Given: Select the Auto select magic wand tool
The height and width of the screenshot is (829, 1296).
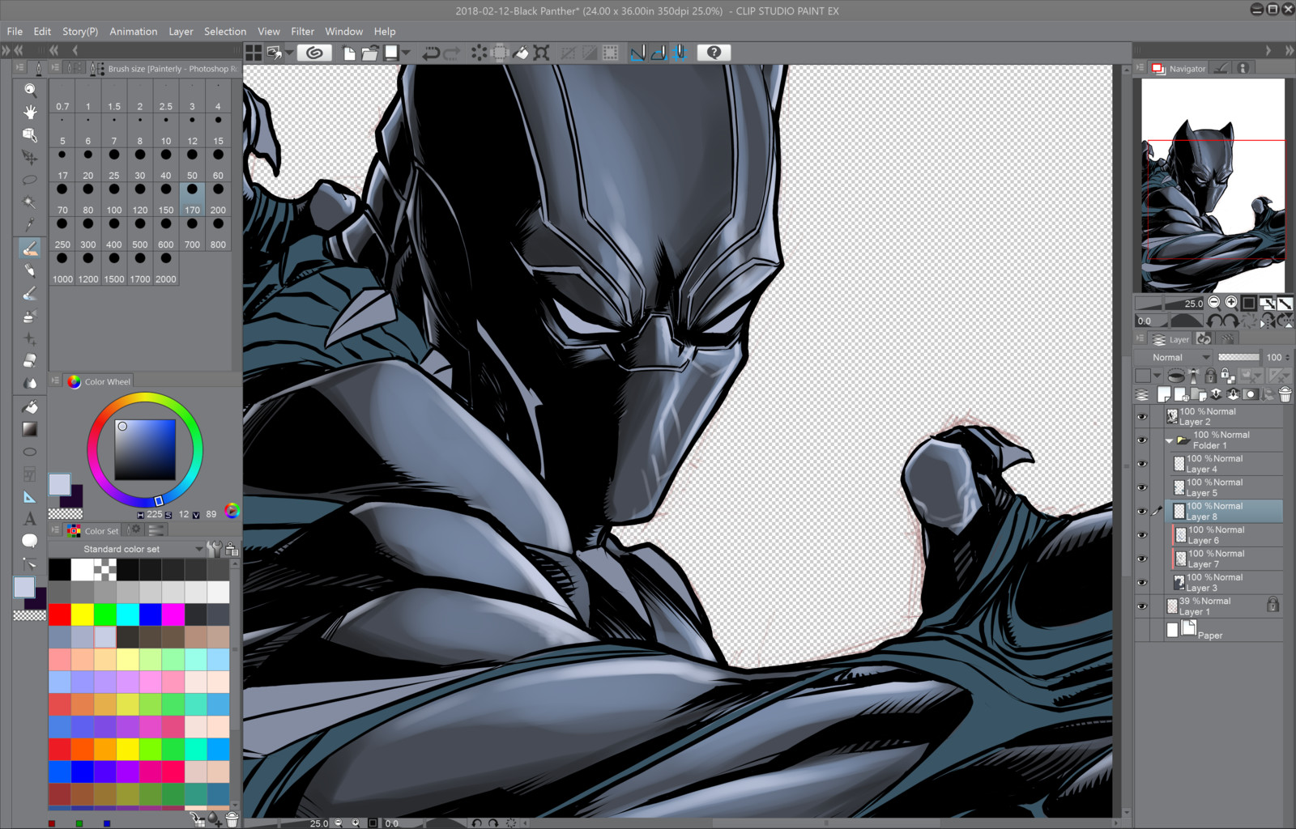Looking at the screenshot, I should click(30, 202).
